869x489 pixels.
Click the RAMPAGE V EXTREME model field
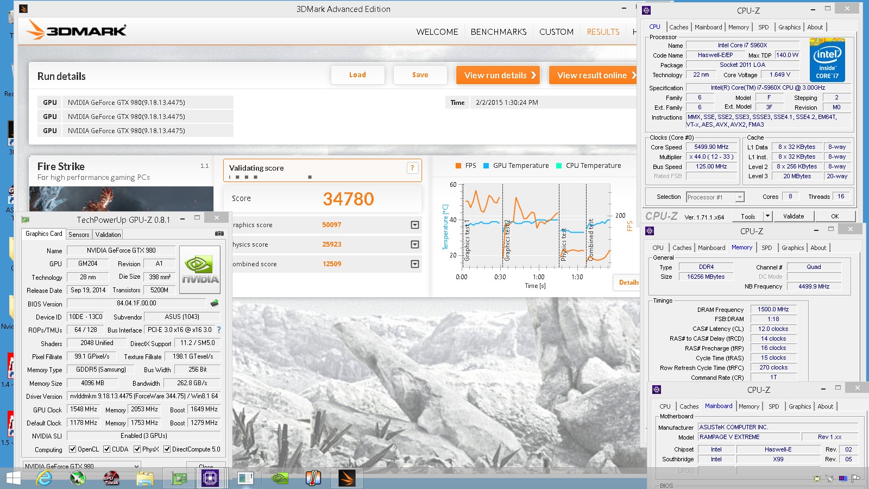pyautogui.click(x=749, y=437)
